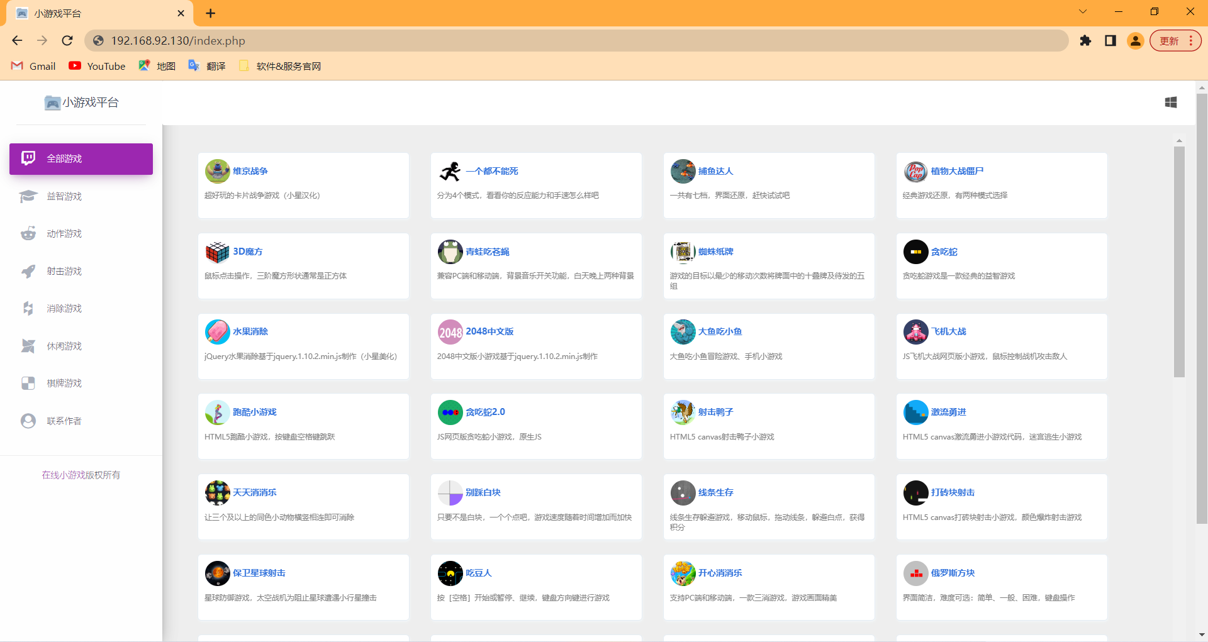Open the 开心消消乐 icon
This screenshot has width=1208, height=642.
point(683,573)
